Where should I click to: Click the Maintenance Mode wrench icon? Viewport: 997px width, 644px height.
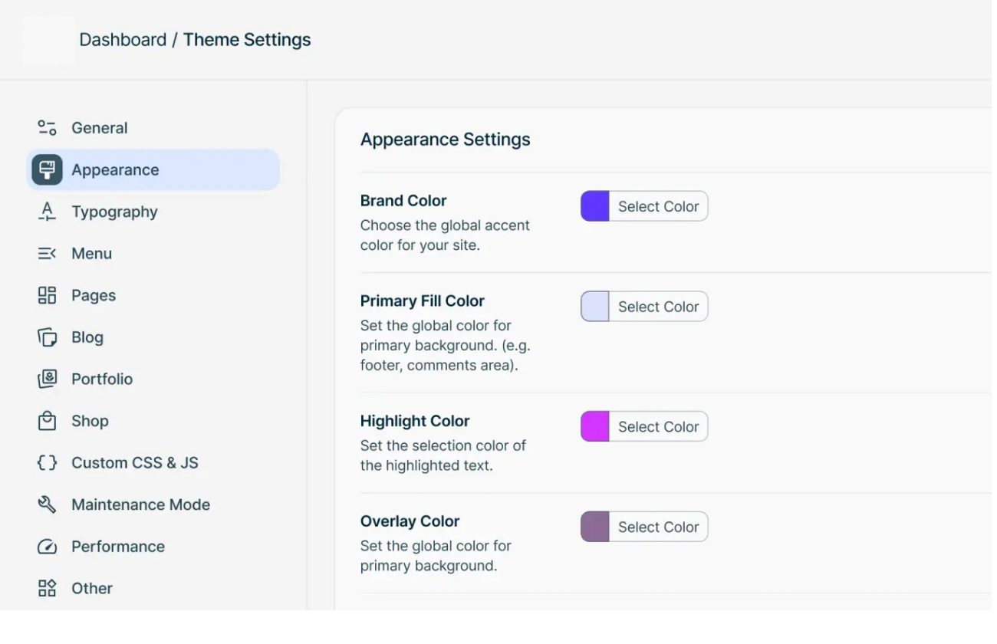[47, 504]
